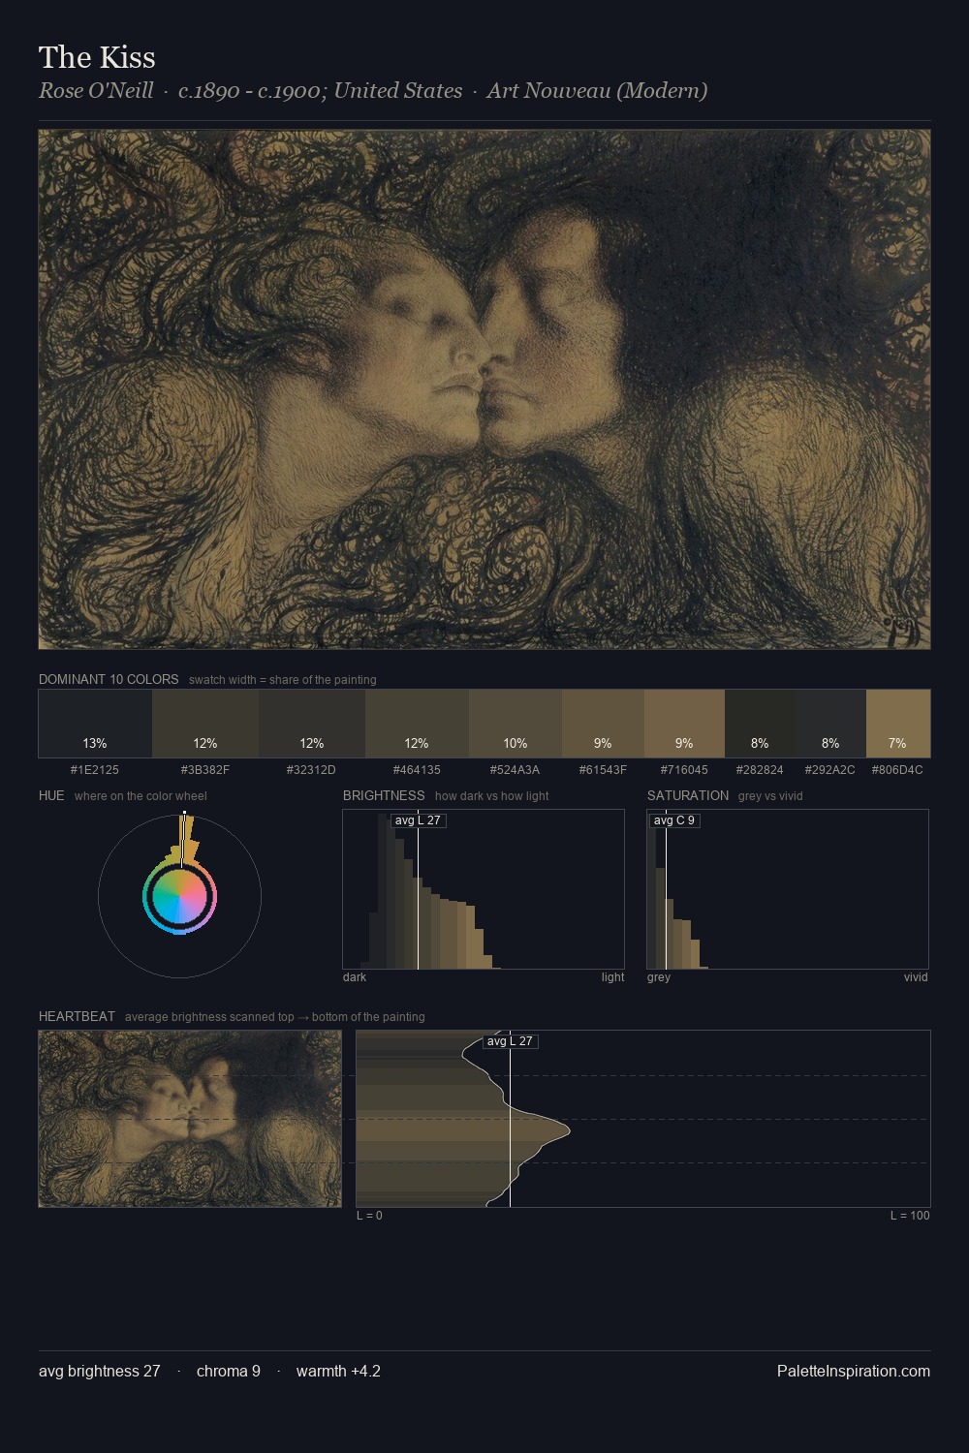Click the 'HUE' section heading

click(x=51, y=795)
